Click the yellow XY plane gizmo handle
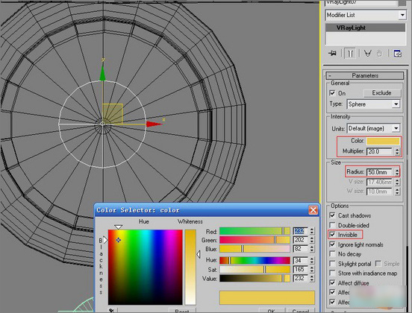Image resolution: width=412 pixels, height=313 pixels. 113,113
